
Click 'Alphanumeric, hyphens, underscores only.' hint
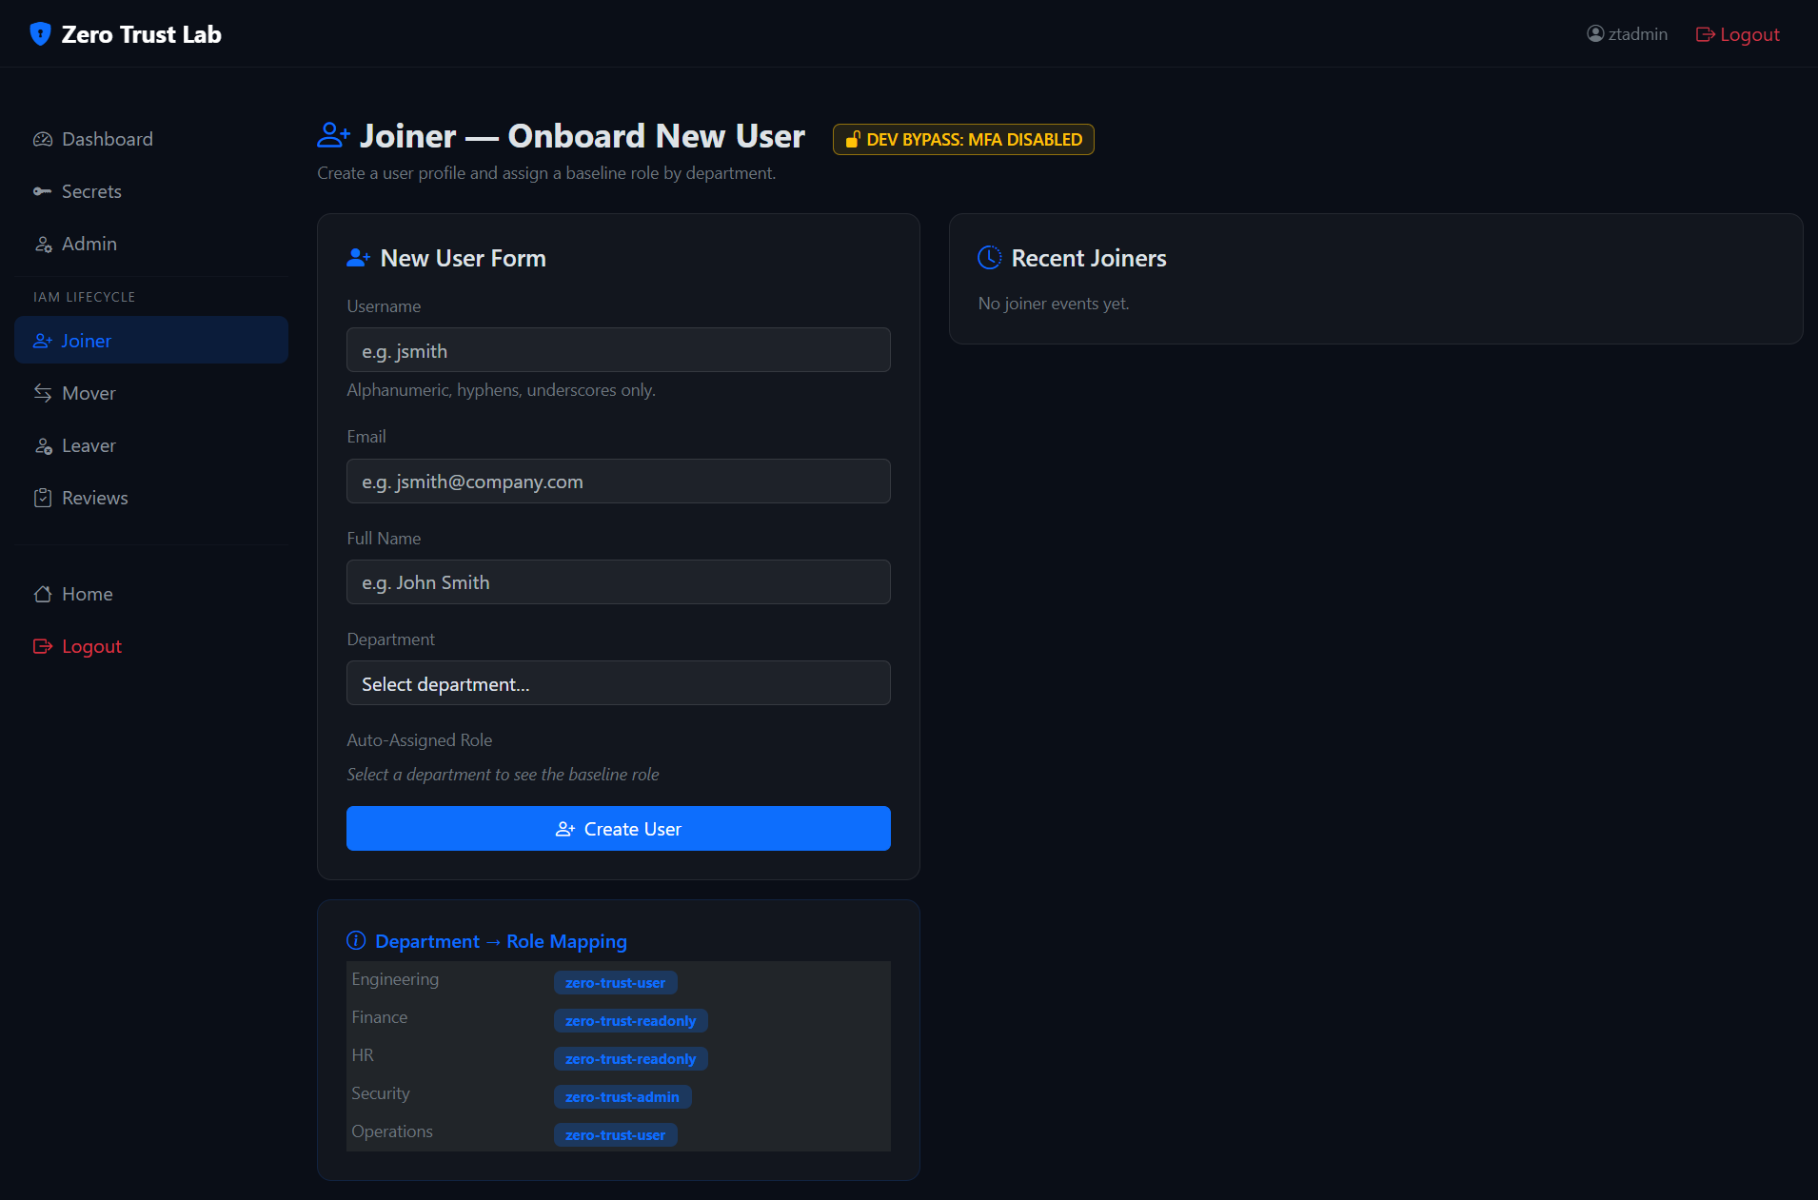pos(501,390)
